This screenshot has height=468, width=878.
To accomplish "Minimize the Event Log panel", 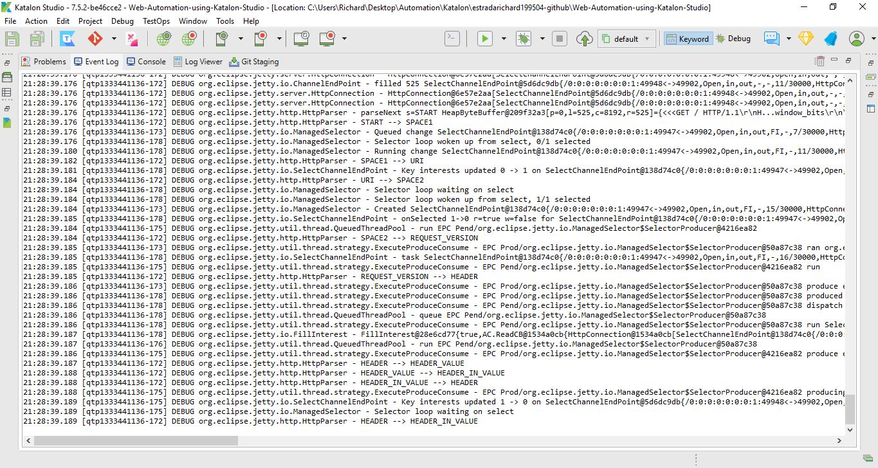I will 834,60.
